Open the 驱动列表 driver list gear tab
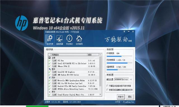The image size is (179, 107). (50, 40)
